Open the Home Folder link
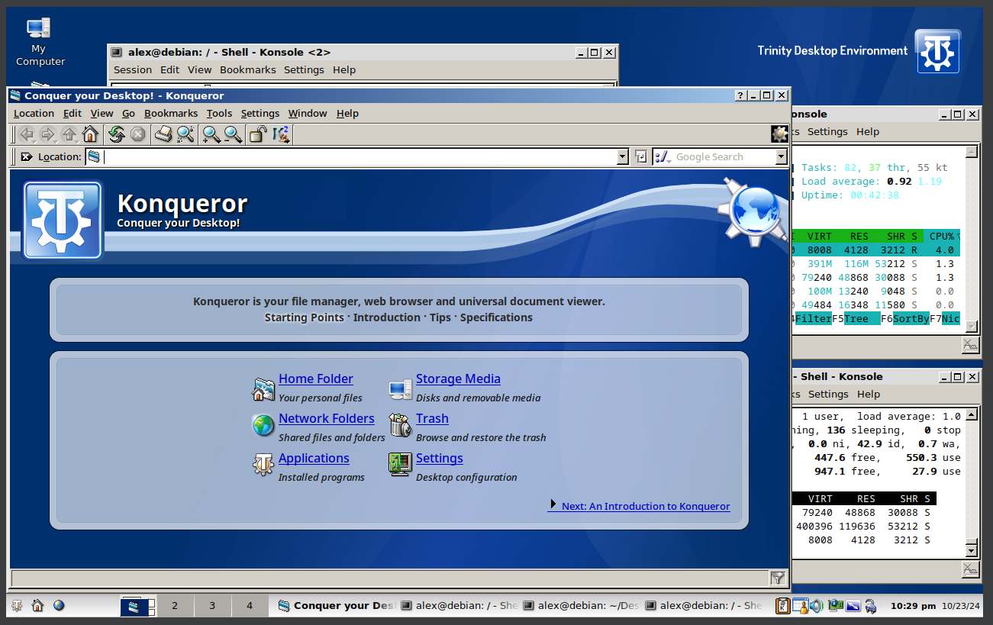The width and height of the screenshot is (993, 625). (315, 379)
